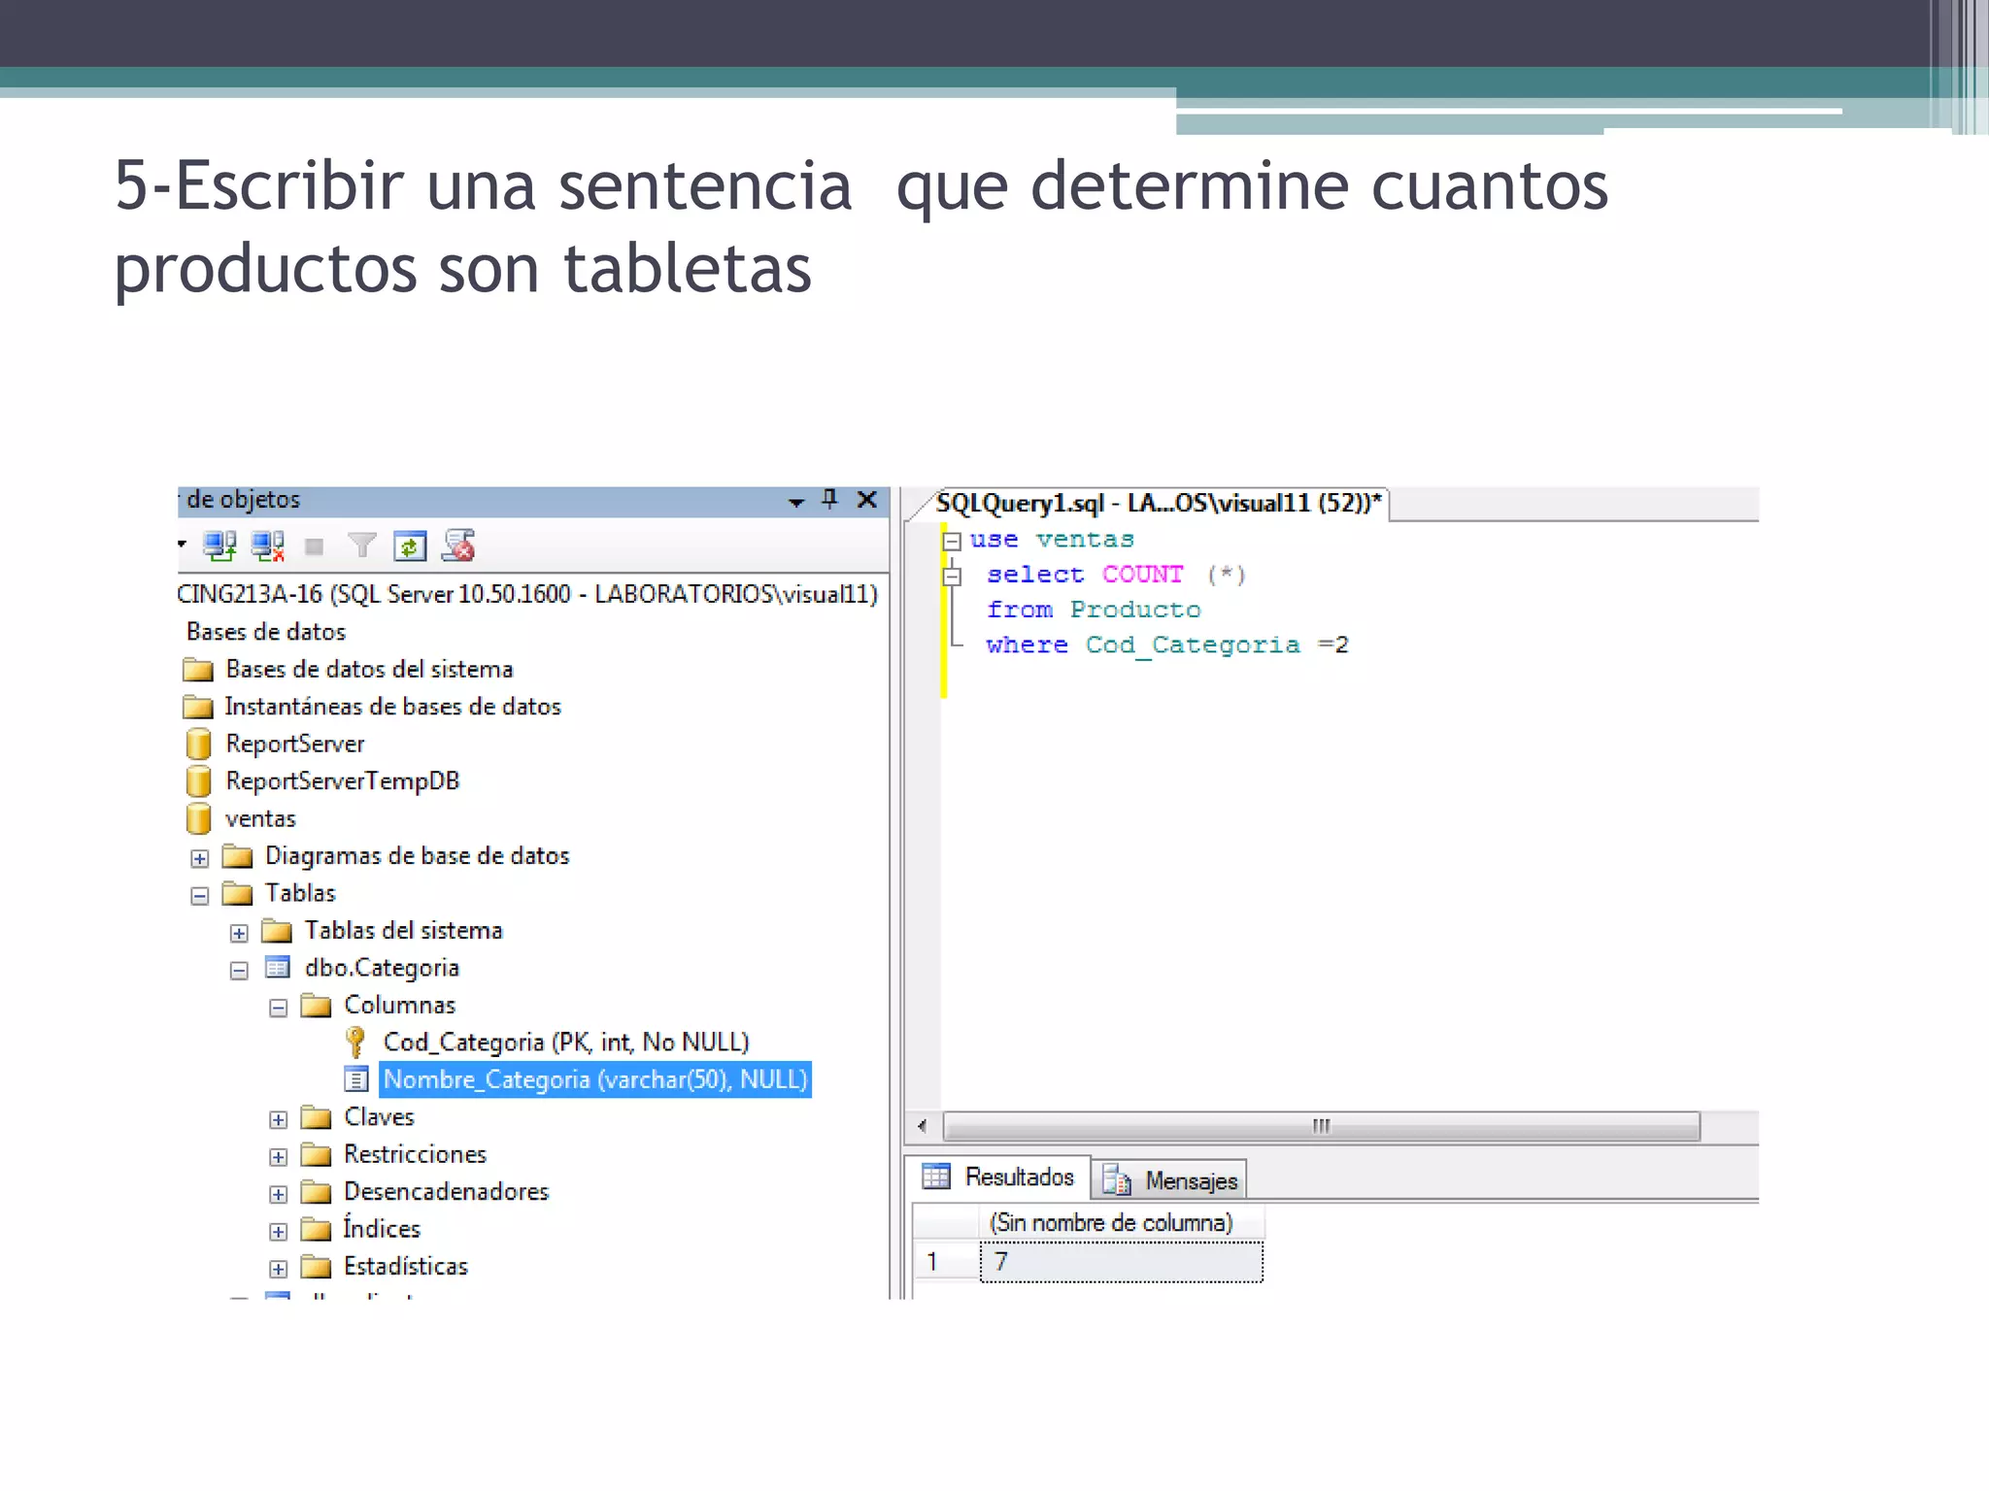
Task: Collapse the select statement code block
Action: coord(953,577)
